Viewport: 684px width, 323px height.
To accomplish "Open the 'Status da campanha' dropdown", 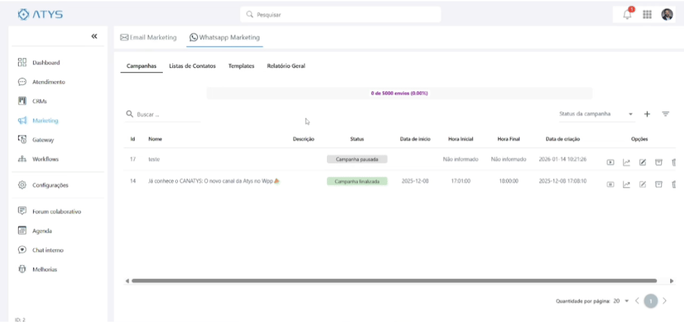I will [x=596, y=114].
